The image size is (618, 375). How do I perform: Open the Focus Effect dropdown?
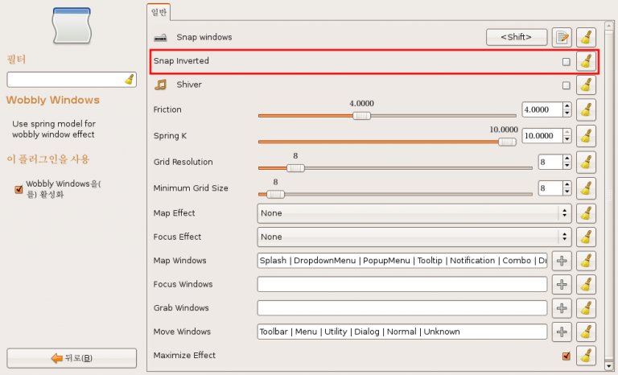[414, 237]
